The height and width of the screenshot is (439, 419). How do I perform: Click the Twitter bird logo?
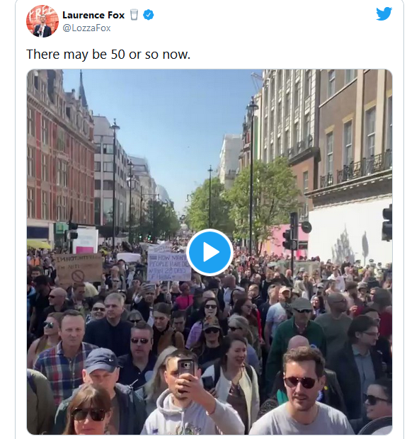(x=384, y=14)
